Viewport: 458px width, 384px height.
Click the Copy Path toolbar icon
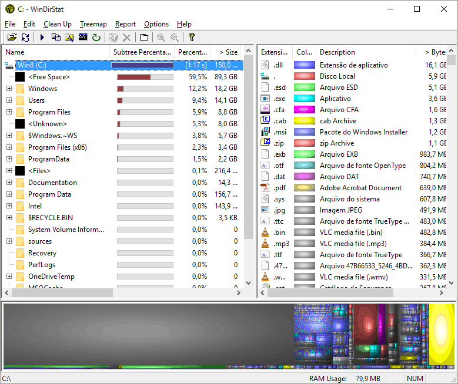pos(56,37)
